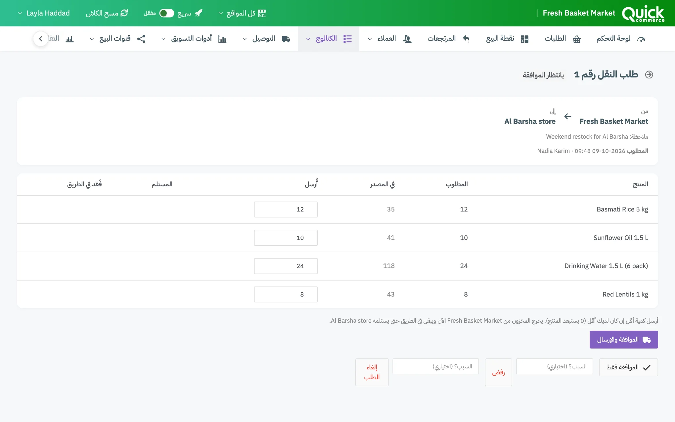
Task: Click the refresh icon for مسح الكاش
Action: (124, 13)
